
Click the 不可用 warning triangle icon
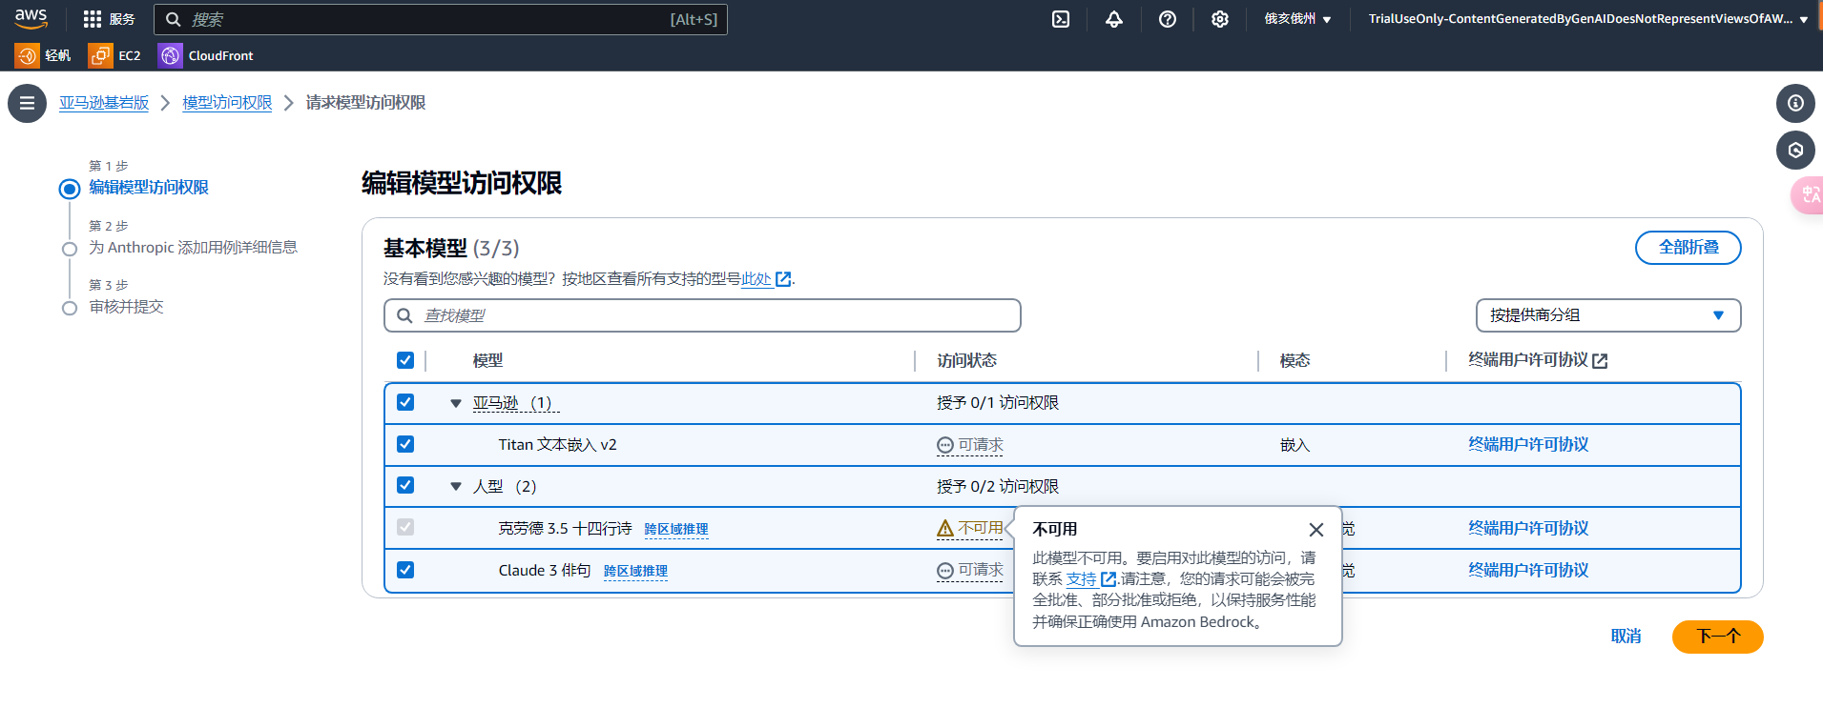pos(945,528)
